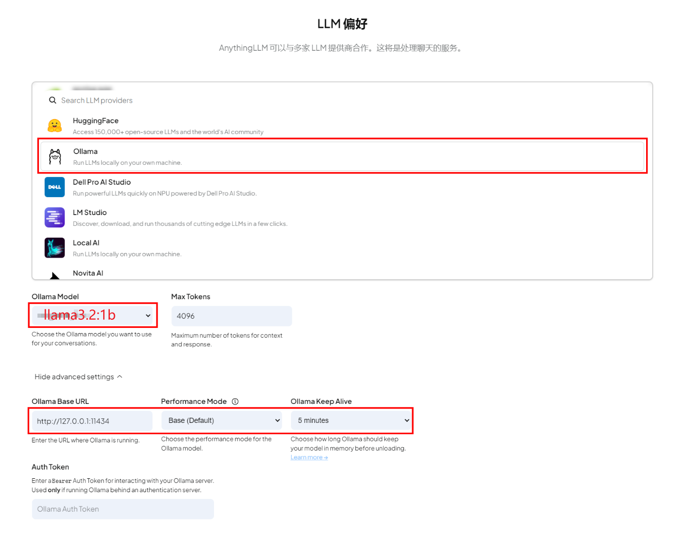Click the Ollama Model label text
This screenshot has width=680, height=543.
coord(55,297)
